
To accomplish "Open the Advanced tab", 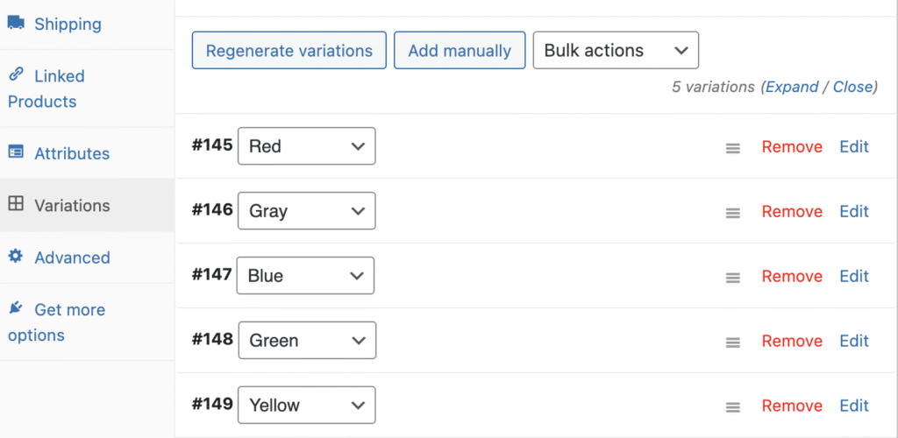I will coord(72,258).
